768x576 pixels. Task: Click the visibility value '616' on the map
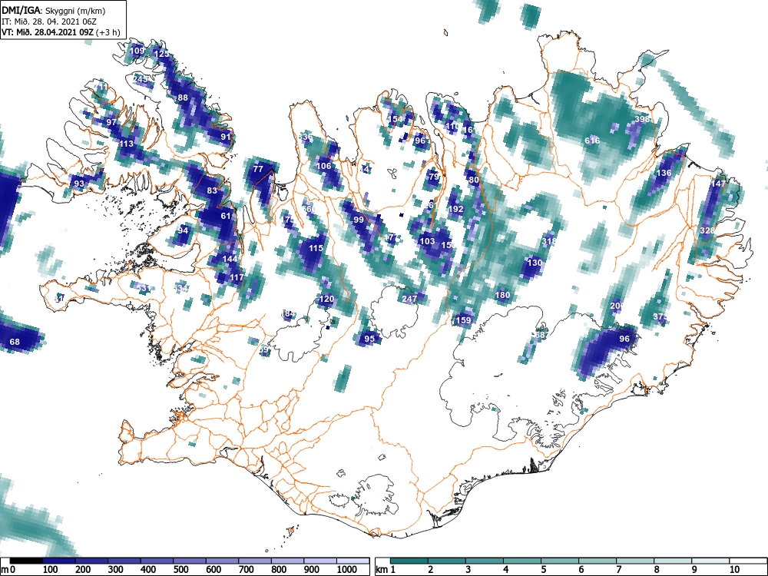592,141
